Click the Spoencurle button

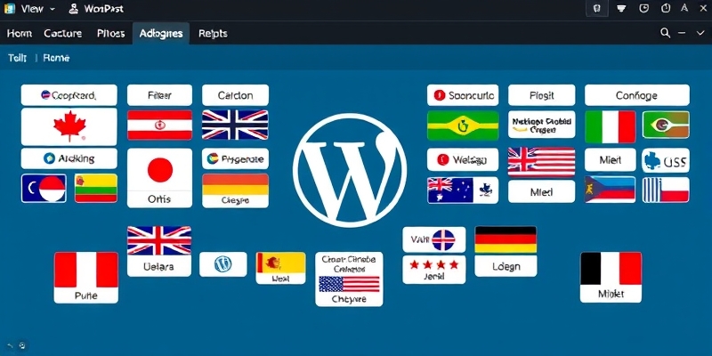pyautogui.click(x=463, y=95)
